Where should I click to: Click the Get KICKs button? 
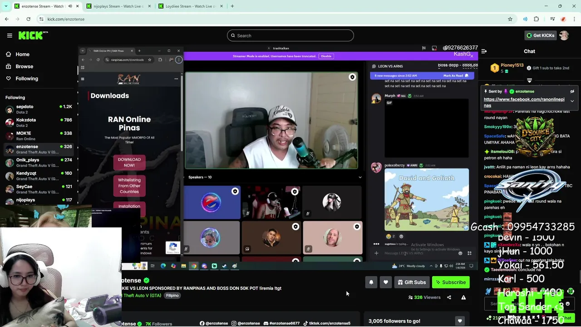pyautogui.click(x=540, y=35)
